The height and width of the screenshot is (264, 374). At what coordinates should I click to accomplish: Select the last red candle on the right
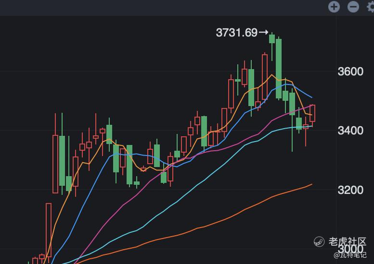[x=312, y=113]
